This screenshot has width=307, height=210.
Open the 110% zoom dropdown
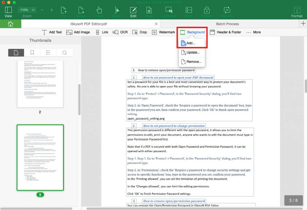tap(27, 10)
